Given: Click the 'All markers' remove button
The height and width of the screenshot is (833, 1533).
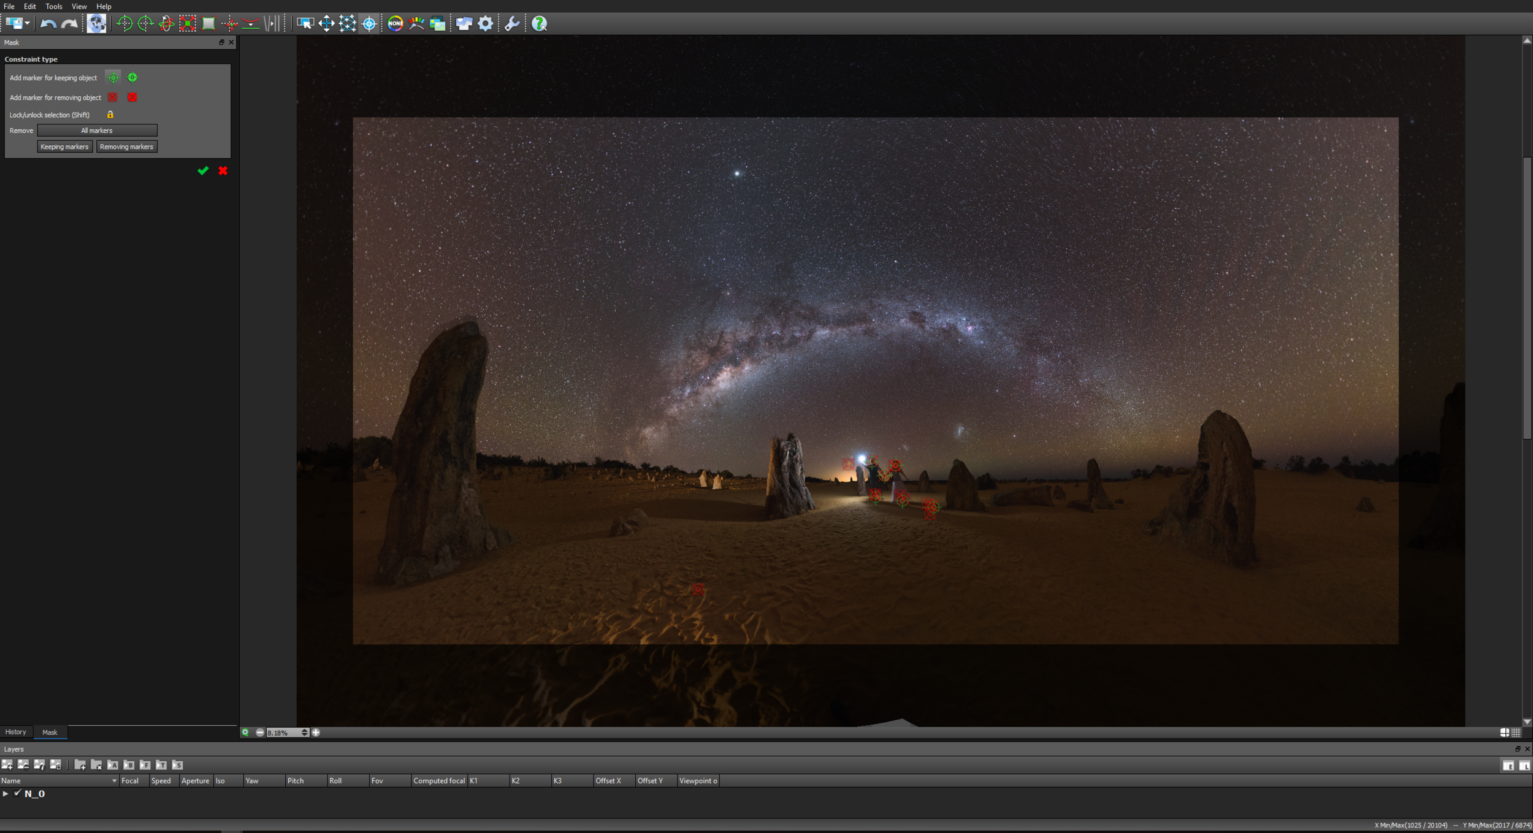Looking at the screenshot, I should coord(97,131).
